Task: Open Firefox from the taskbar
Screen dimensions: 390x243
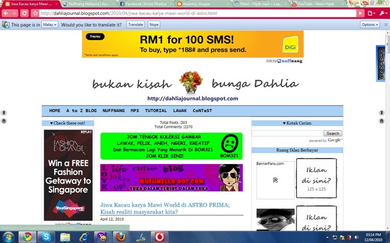Action: pos(121,237)
